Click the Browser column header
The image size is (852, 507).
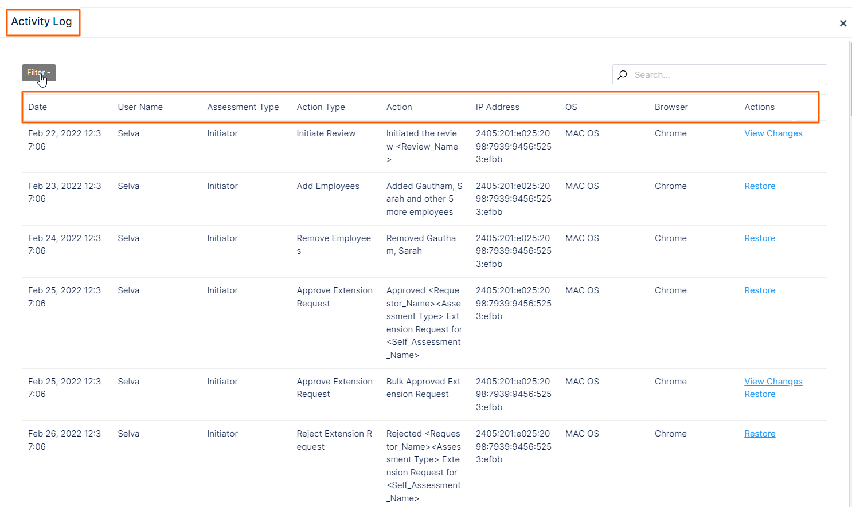(x=670, y=107)
